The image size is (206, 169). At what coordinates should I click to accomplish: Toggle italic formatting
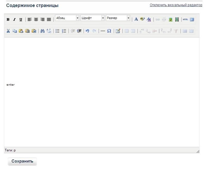[x=14, y=19]
